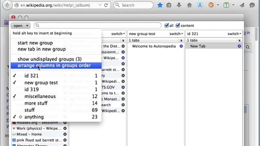The width and height of the screenshot is (260, 146).
Task: Uncheck id 321 group in menu
Action: tap(56, 76)
